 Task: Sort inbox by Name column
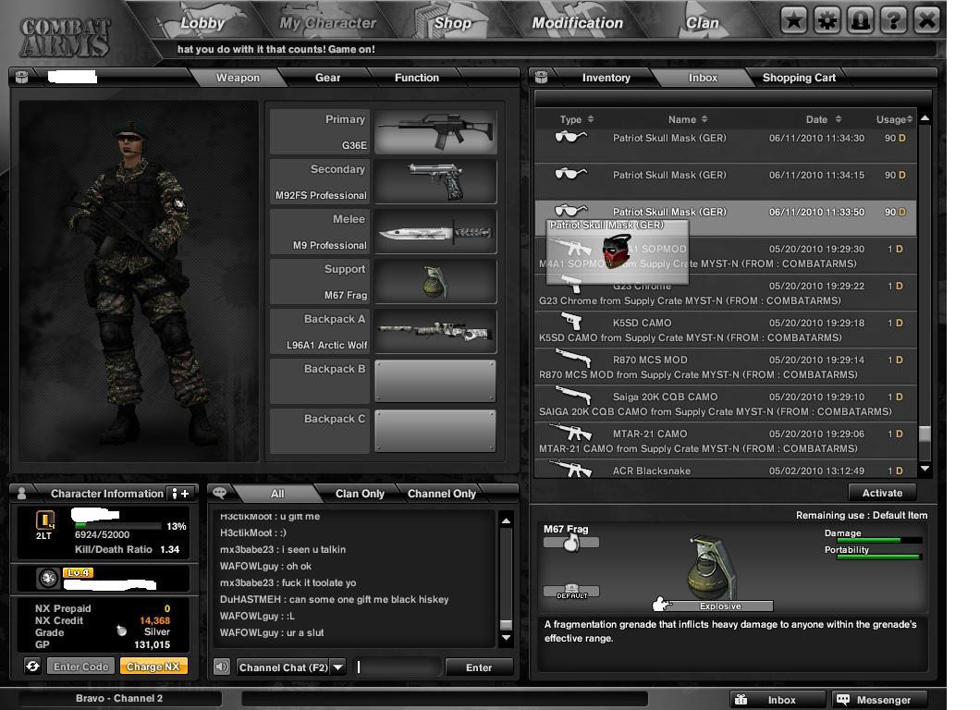coord(688,119)
